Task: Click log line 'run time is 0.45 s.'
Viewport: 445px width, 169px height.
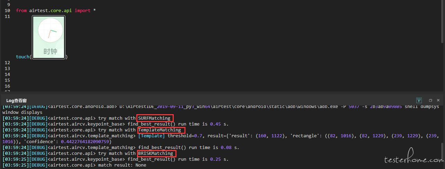Action: [x=115, y=124]
